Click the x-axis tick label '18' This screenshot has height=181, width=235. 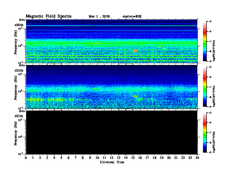pyautogui.click(x=154, y=158)
